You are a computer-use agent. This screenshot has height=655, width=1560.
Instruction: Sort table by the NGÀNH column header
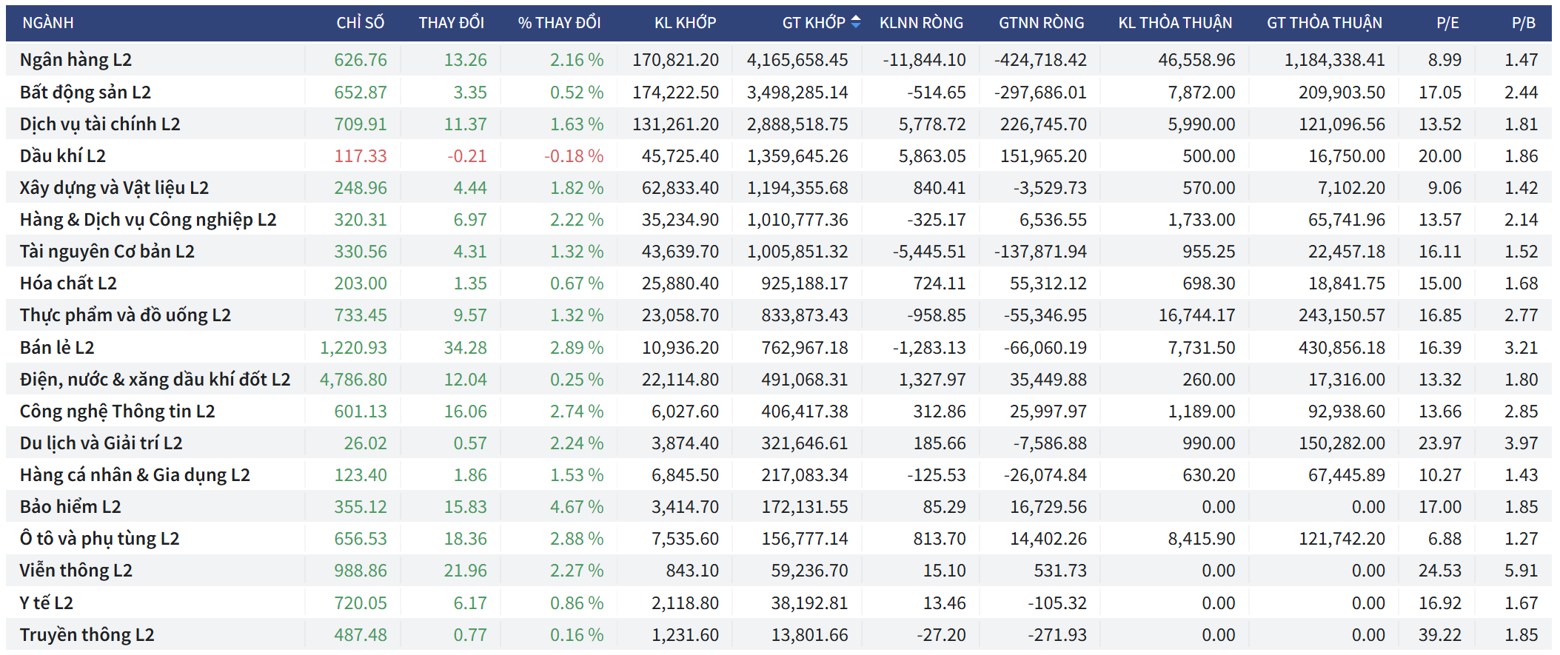pos(48,23)
